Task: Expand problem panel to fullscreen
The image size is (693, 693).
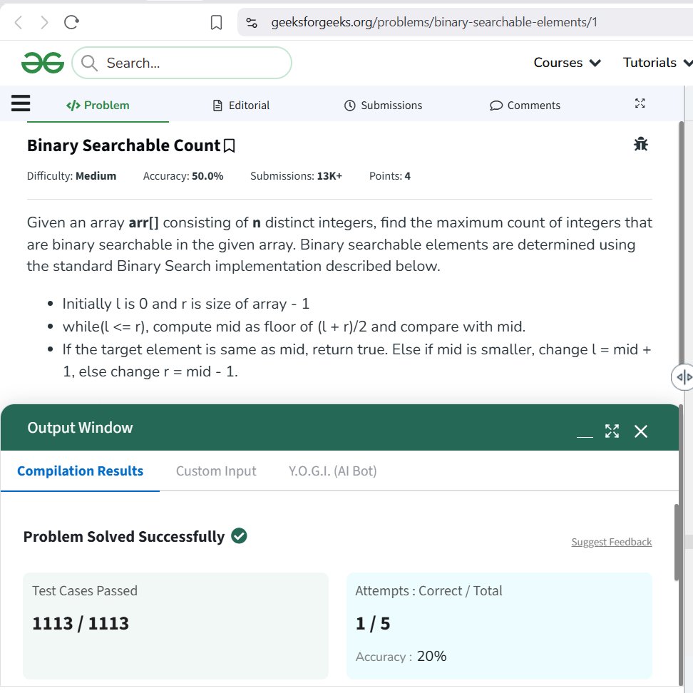Action: [x=640, y=103]
